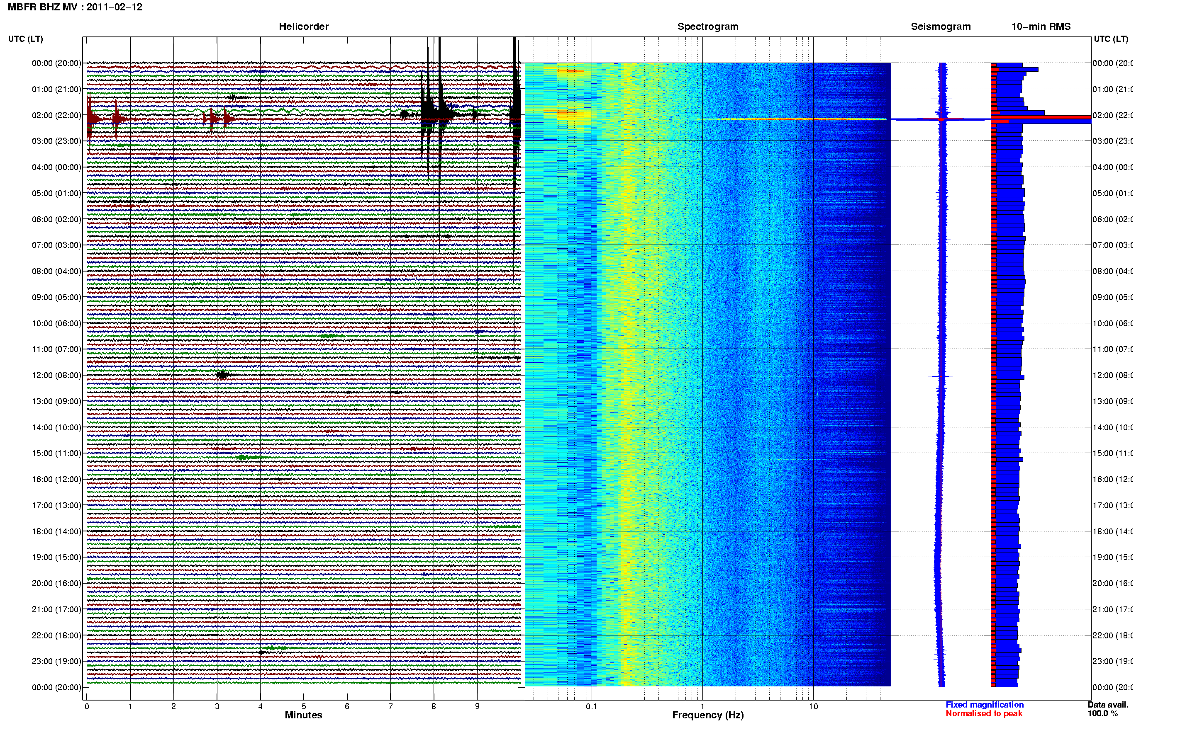Click the dark red event at the 02:00 trace start
The height and width of the screenshot is (737, 1180).
point(92,119)
